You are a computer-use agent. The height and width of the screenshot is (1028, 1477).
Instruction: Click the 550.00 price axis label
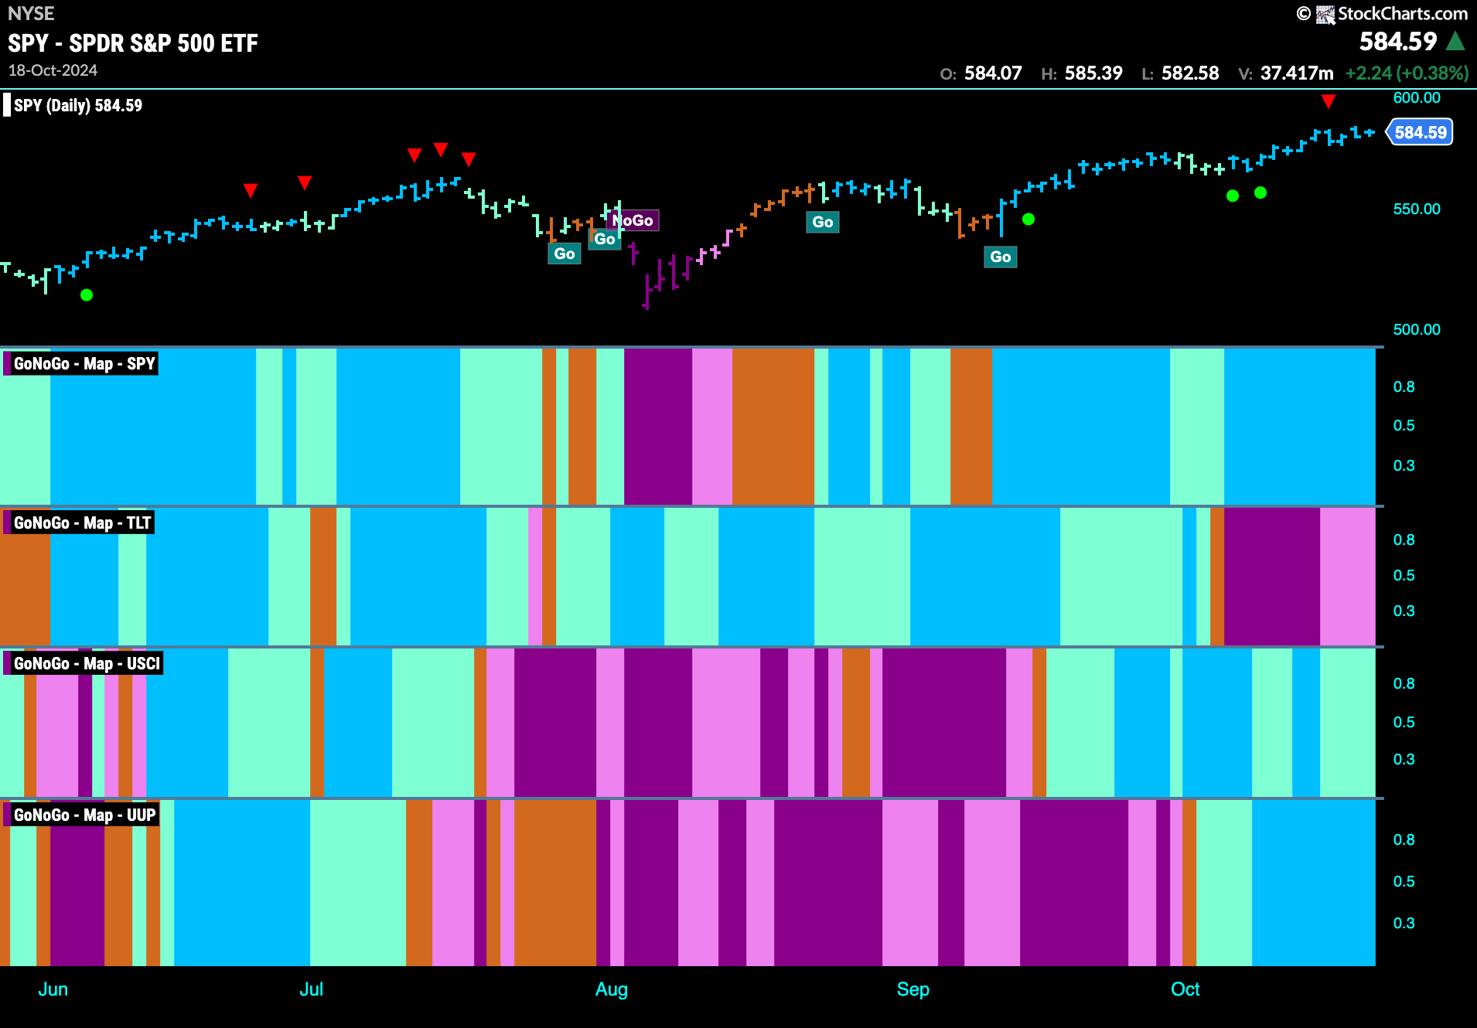pos(1417,209)
